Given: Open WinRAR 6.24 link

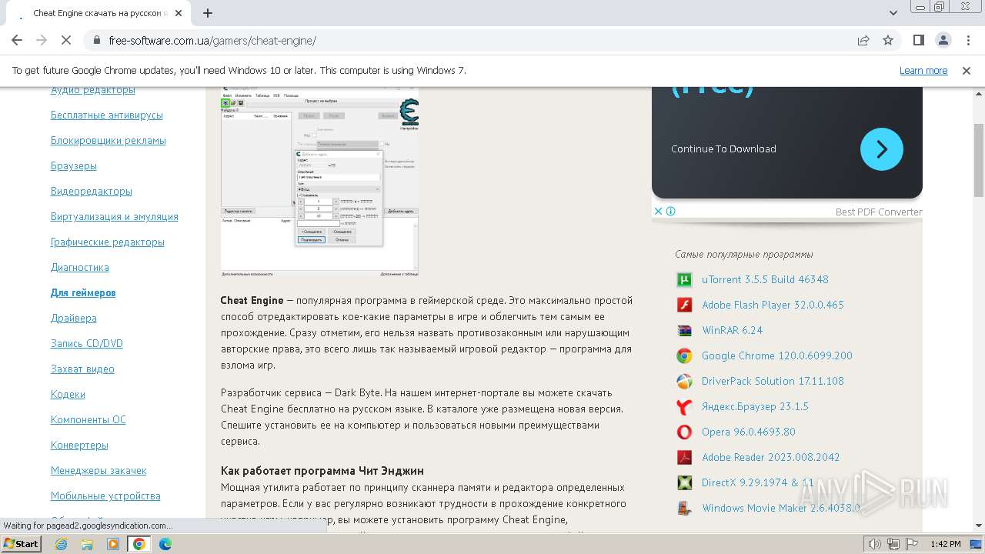Looking at the screenshot, I should tap(732, 330).
